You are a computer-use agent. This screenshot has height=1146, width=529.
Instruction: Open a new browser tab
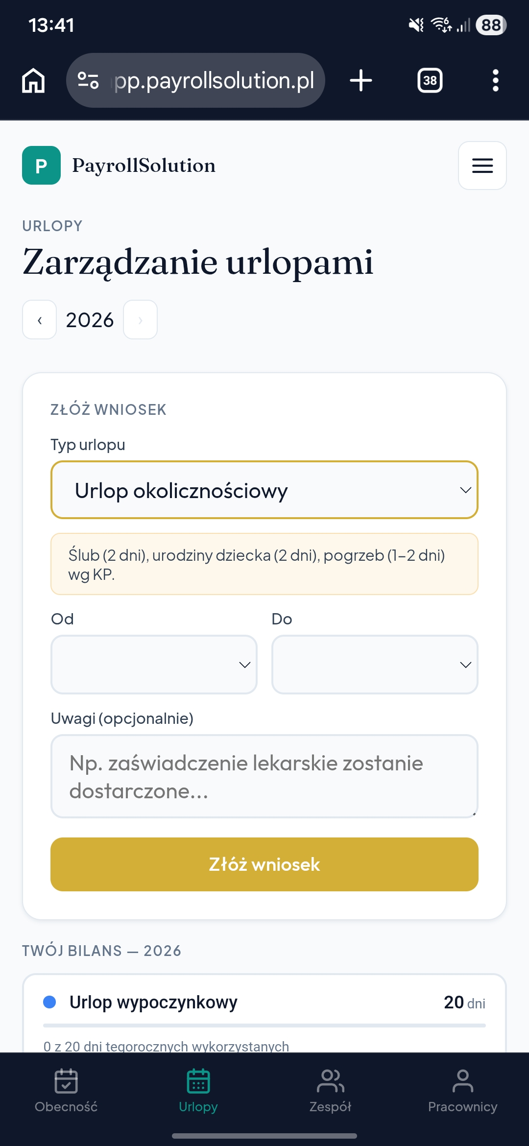(361, 80)
